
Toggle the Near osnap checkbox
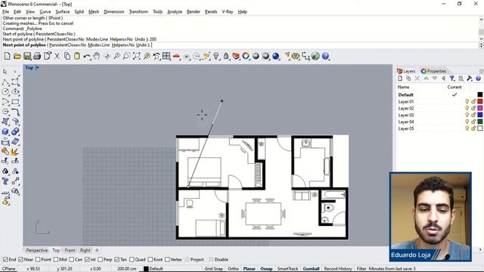[21, 260]
